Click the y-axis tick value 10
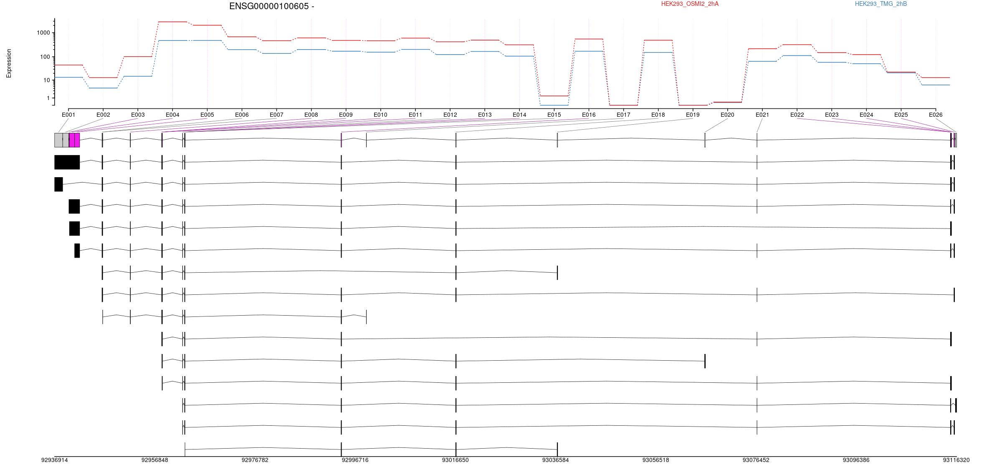 coord(48,80)
